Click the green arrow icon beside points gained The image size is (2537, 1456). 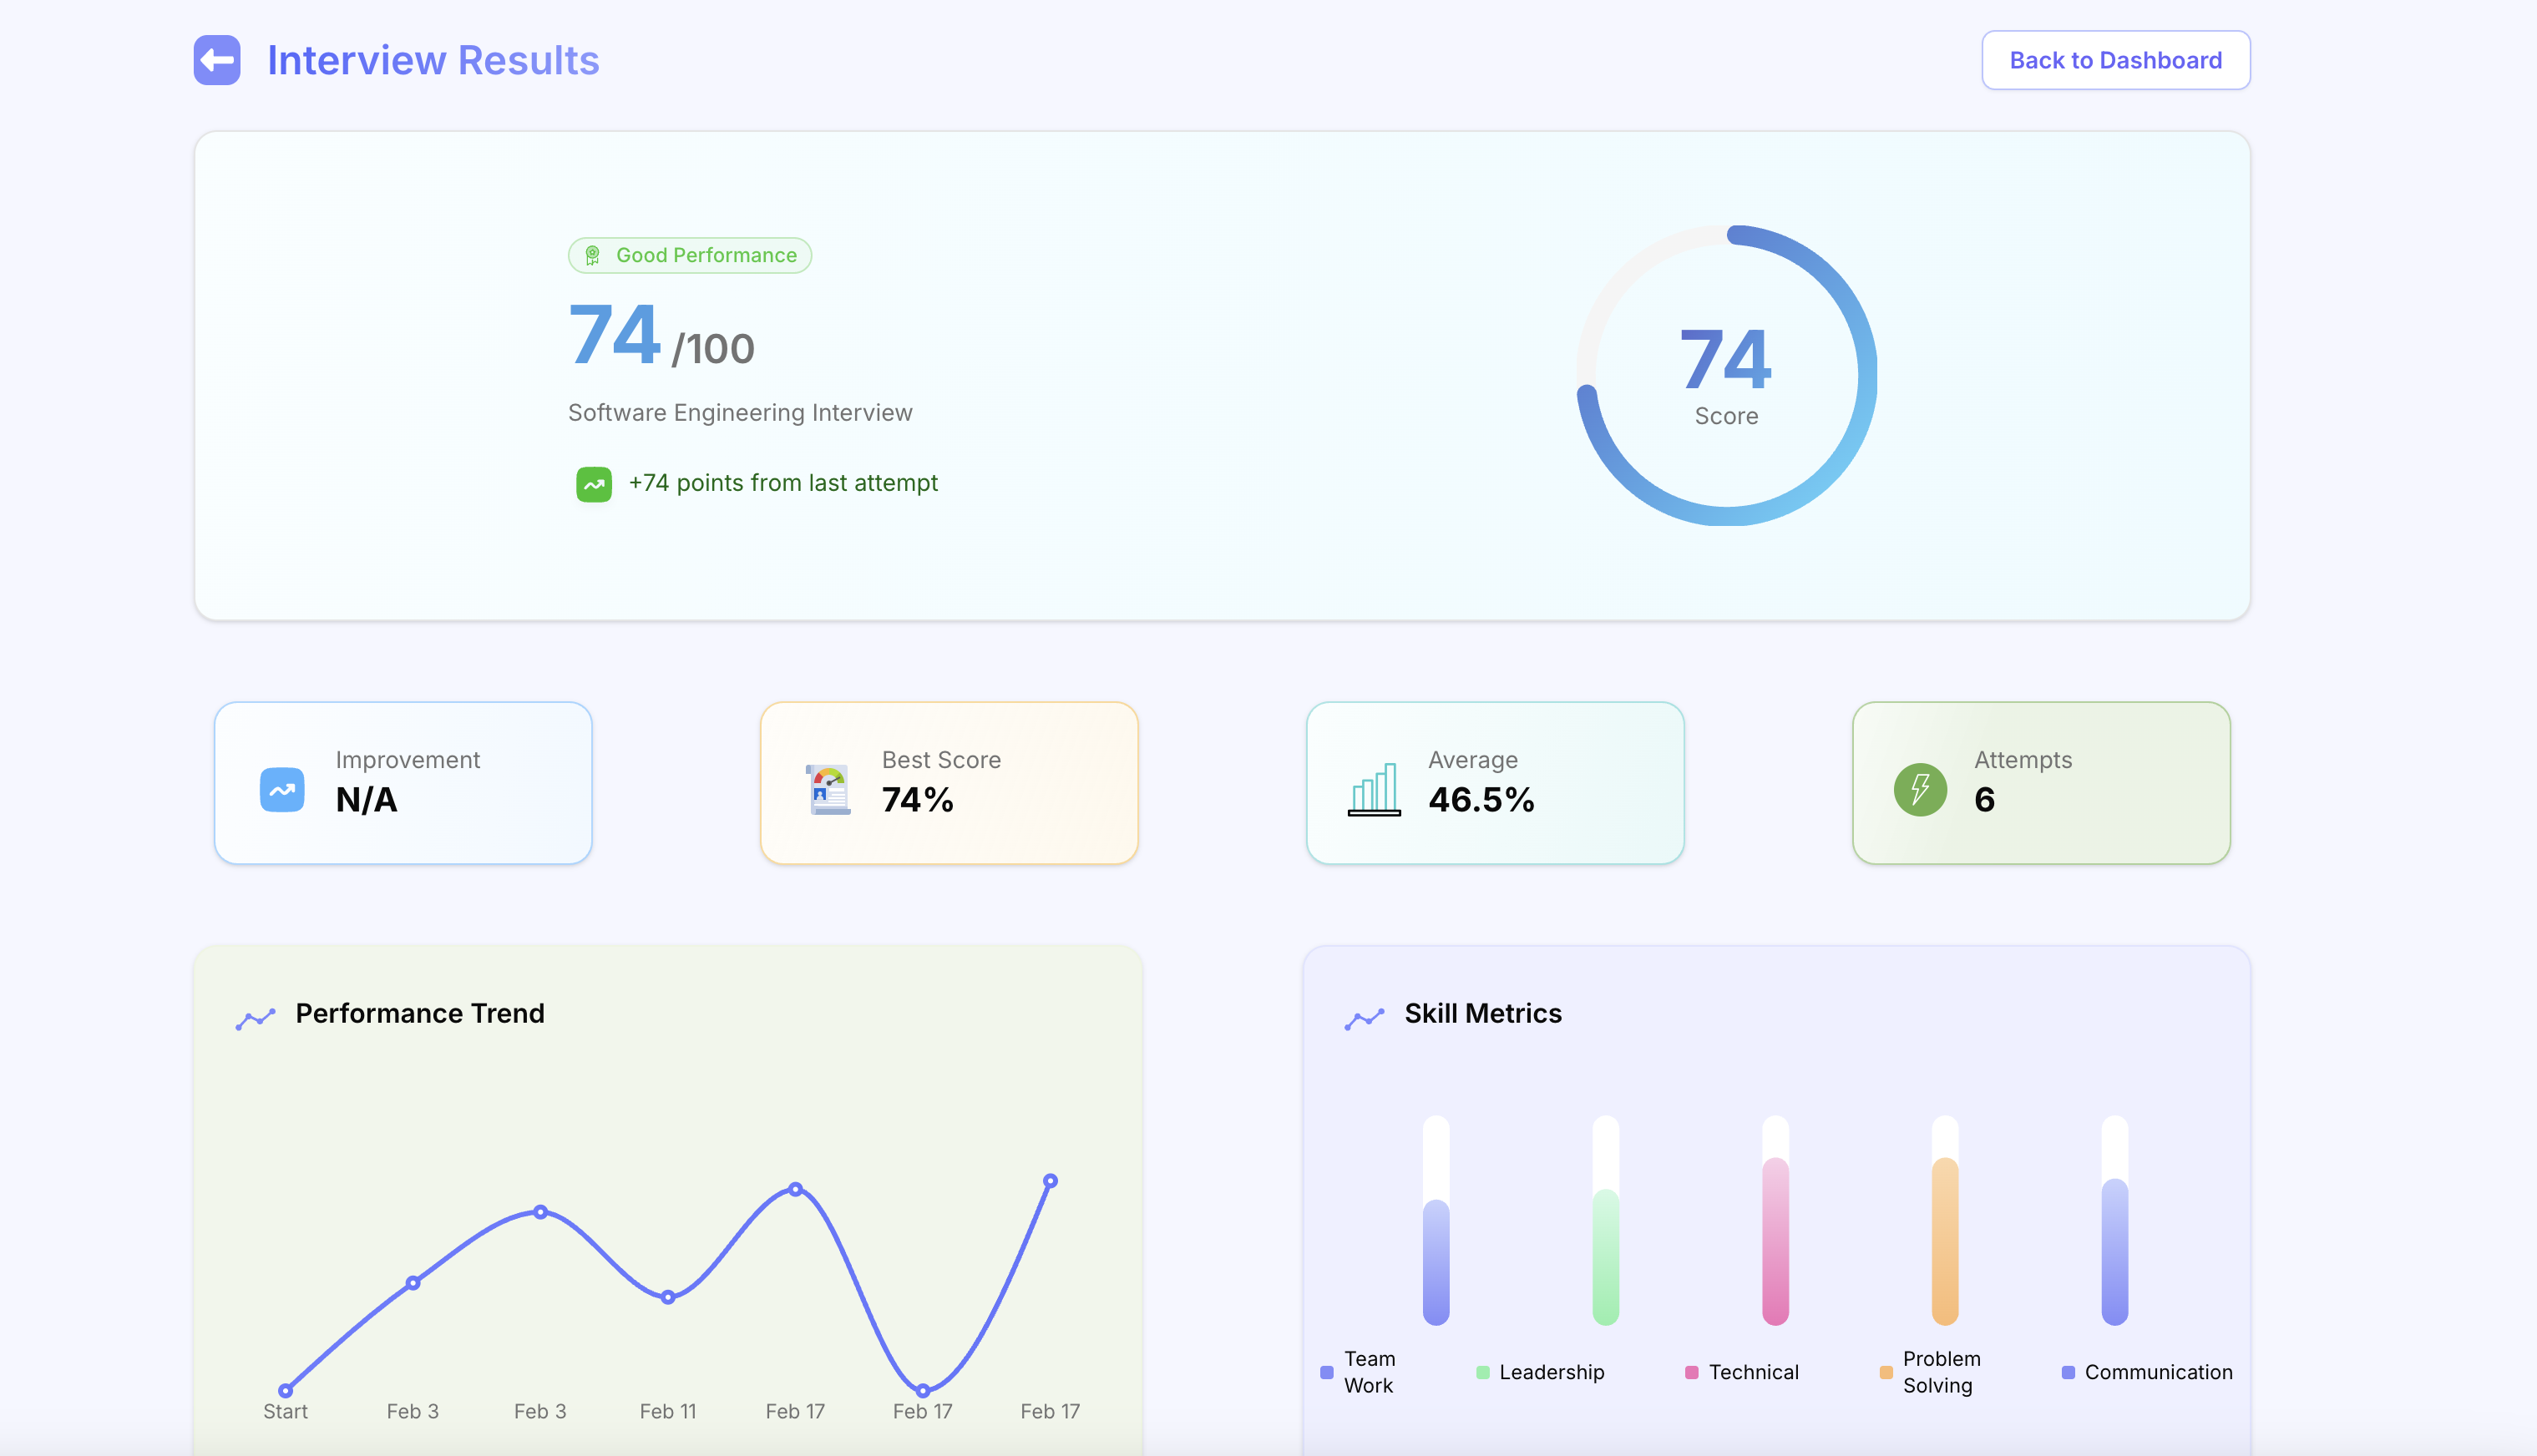[x=594, y=484]
